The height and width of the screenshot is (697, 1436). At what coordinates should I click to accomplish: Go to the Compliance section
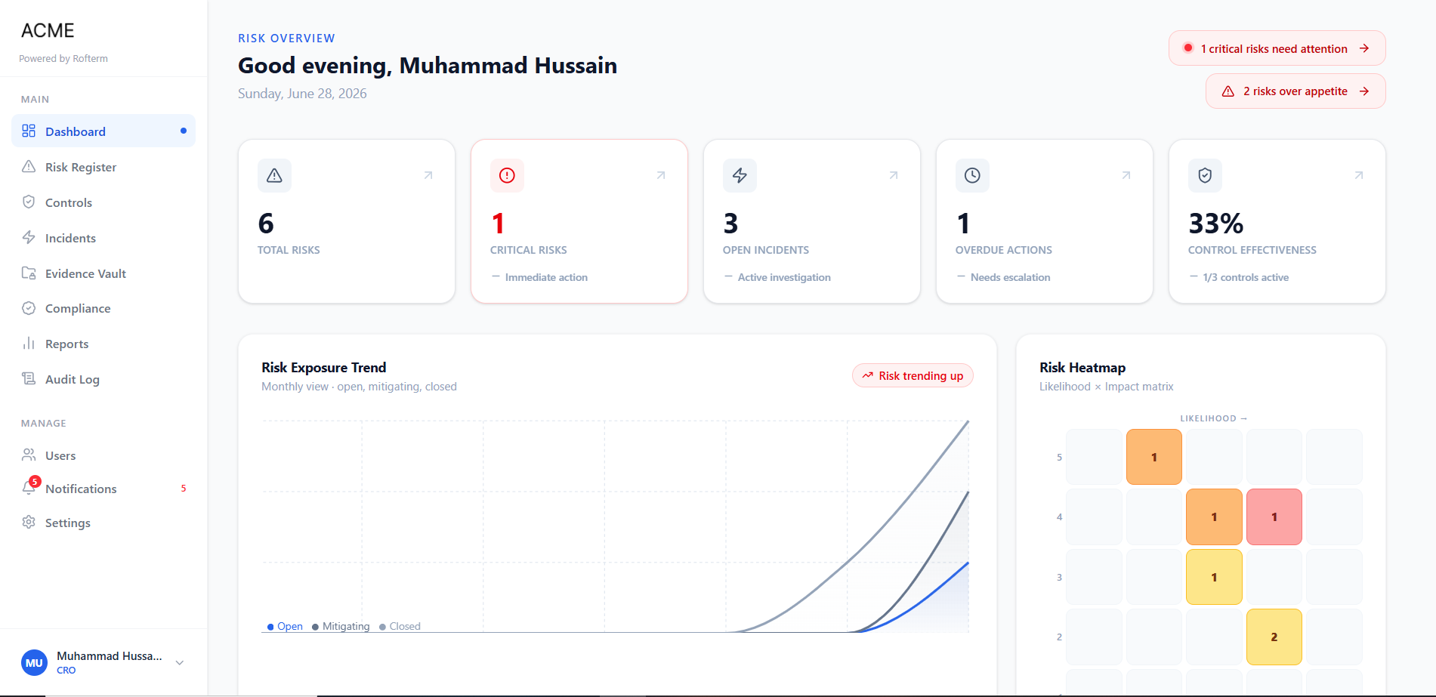click(103, 308)
